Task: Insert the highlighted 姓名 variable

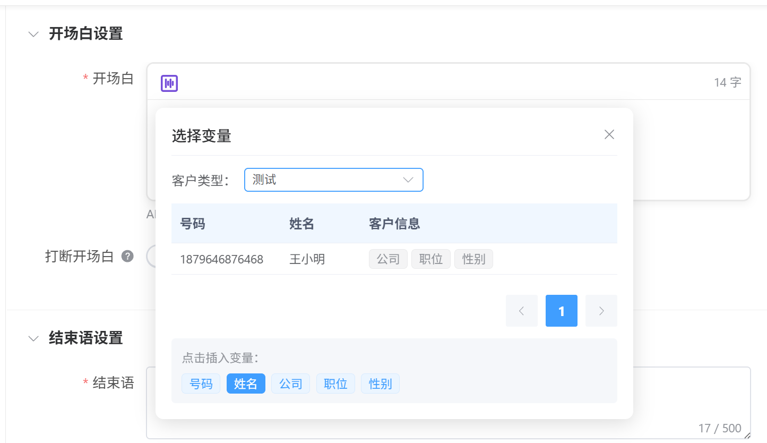Action: (246, 384)
